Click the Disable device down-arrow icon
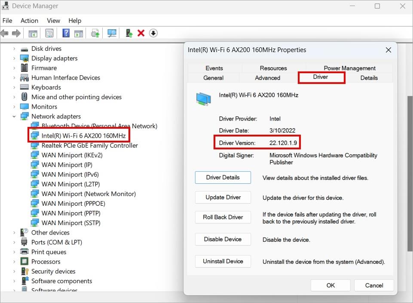This screenshot has height=303, width=413. tap(153, 33)
